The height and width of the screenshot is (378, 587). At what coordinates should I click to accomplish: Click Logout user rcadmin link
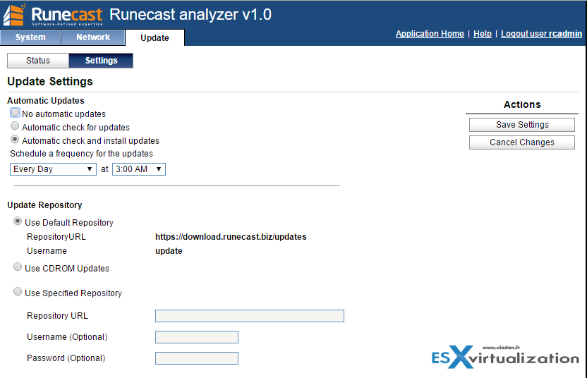[x=541, y=34]
